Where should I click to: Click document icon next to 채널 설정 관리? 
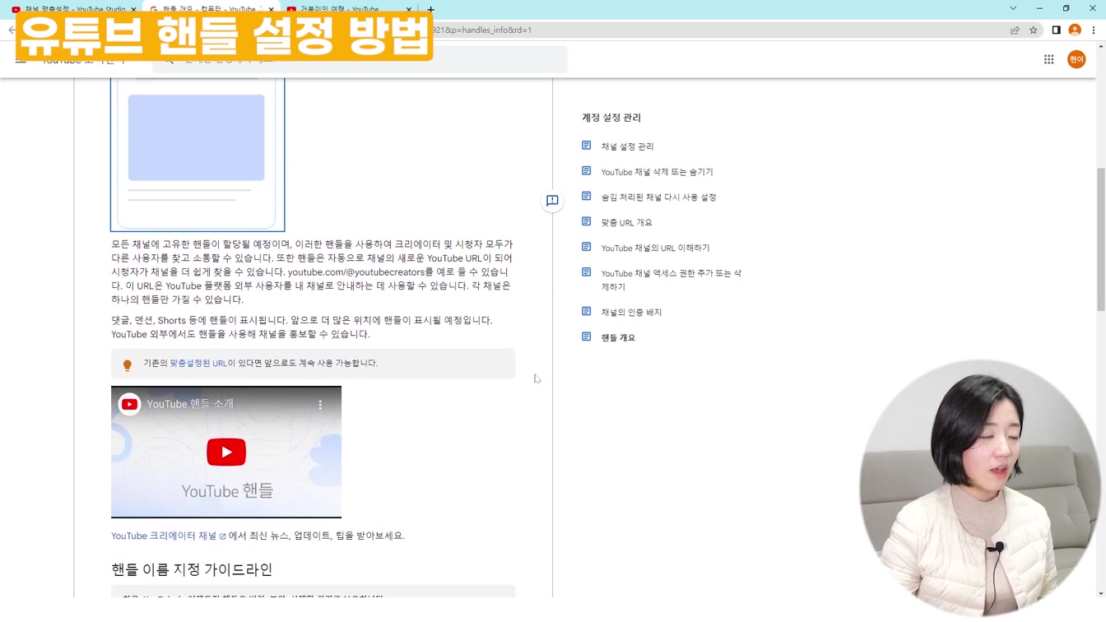coord(587,146)
